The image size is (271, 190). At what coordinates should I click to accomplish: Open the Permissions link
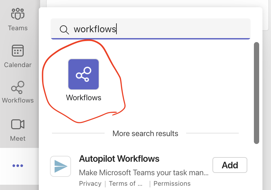[172, 183]
